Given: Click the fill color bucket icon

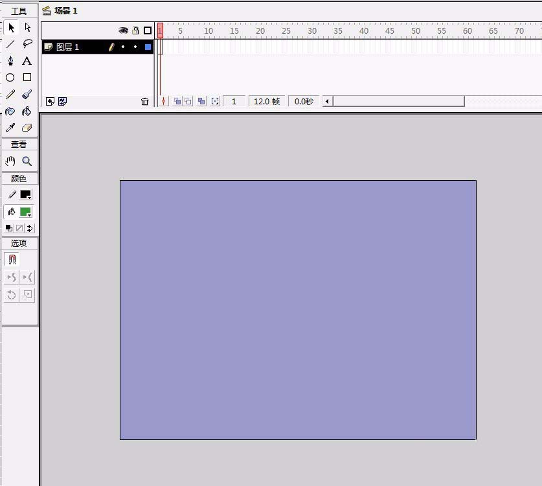Looking at the screenshot, I should pyautogui.click(x=12, y=212).
